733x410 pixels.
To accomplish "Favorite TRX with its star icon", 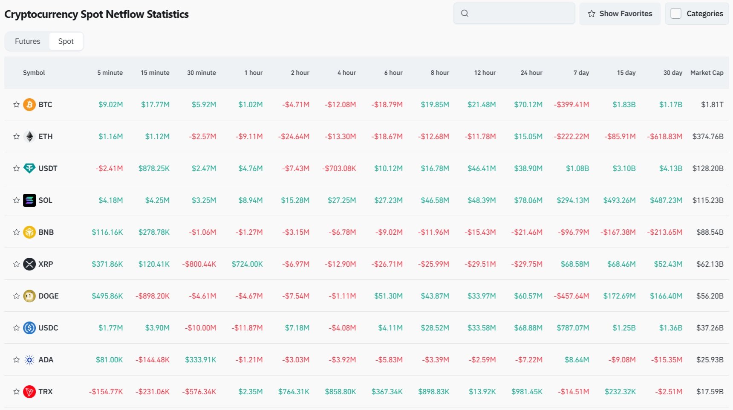I will click(16, 392).
